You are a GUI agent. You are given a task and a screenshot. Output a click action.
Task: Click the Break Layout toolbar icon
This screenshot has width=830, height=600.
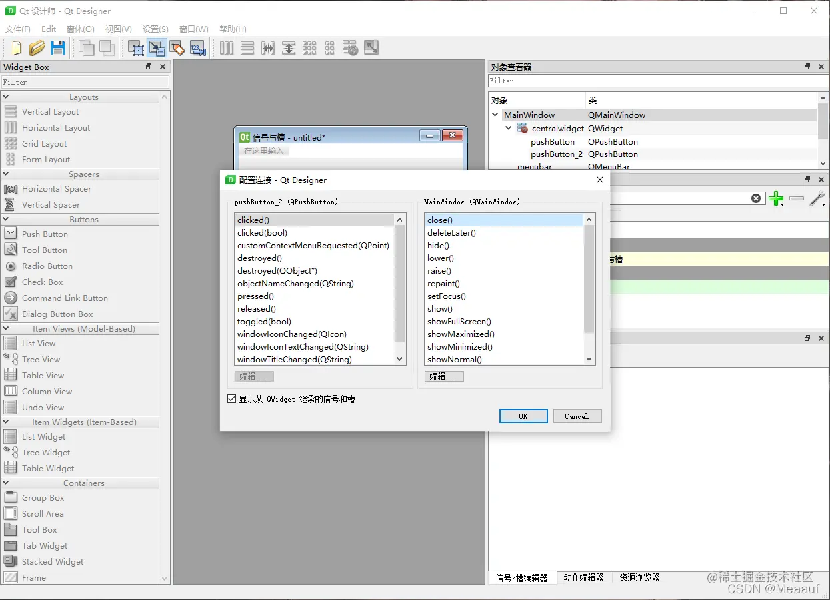point(351,48)
